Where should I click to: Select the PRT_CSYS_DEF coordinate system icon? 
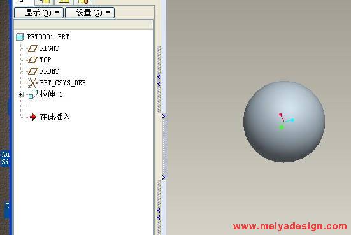point(32,83)
